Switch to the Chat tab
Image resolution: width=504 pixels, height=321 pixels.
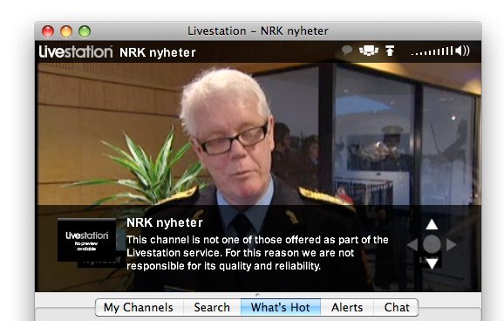[x=397, y=308]
